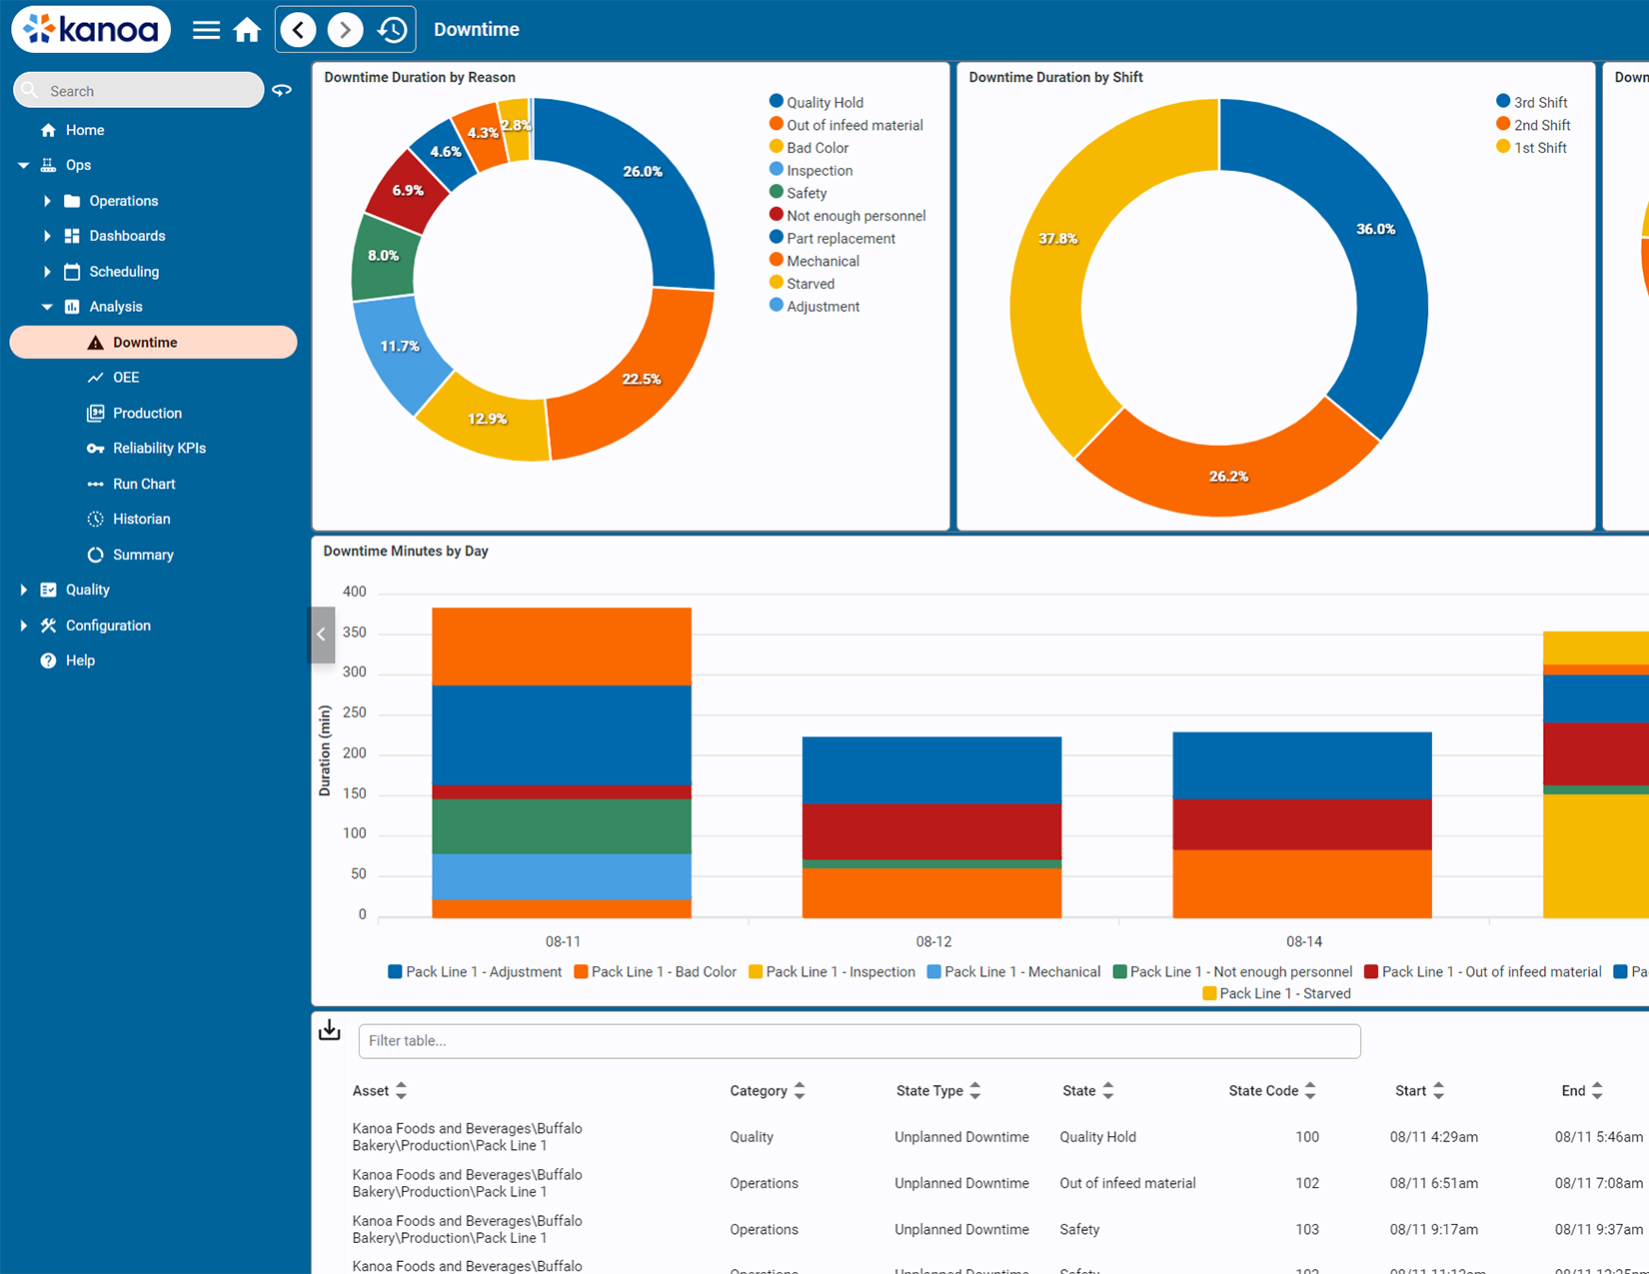Click the Scheduling calendar icon
Image resolution: width=1649 pixels, height=1274 pixels.
pos(72,272)
